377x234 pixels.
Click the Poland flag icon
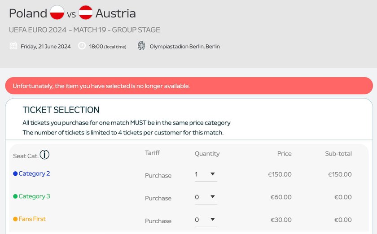pyautogui.click(x=57, y=13)
